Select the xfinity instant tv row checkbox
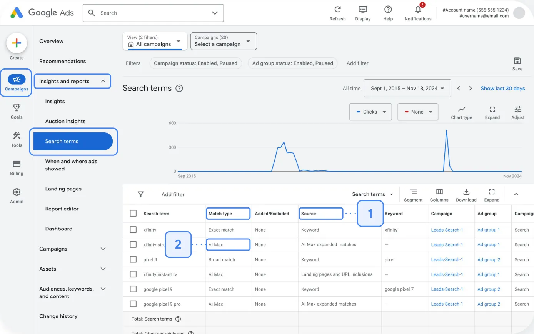Image resolution: width=534 pixels, height=334 pixels. (x=133, y=274)
